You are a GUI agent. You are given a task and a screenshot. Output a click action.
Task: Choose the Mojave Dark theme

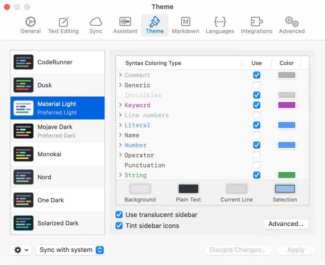[x=58, y=131]
